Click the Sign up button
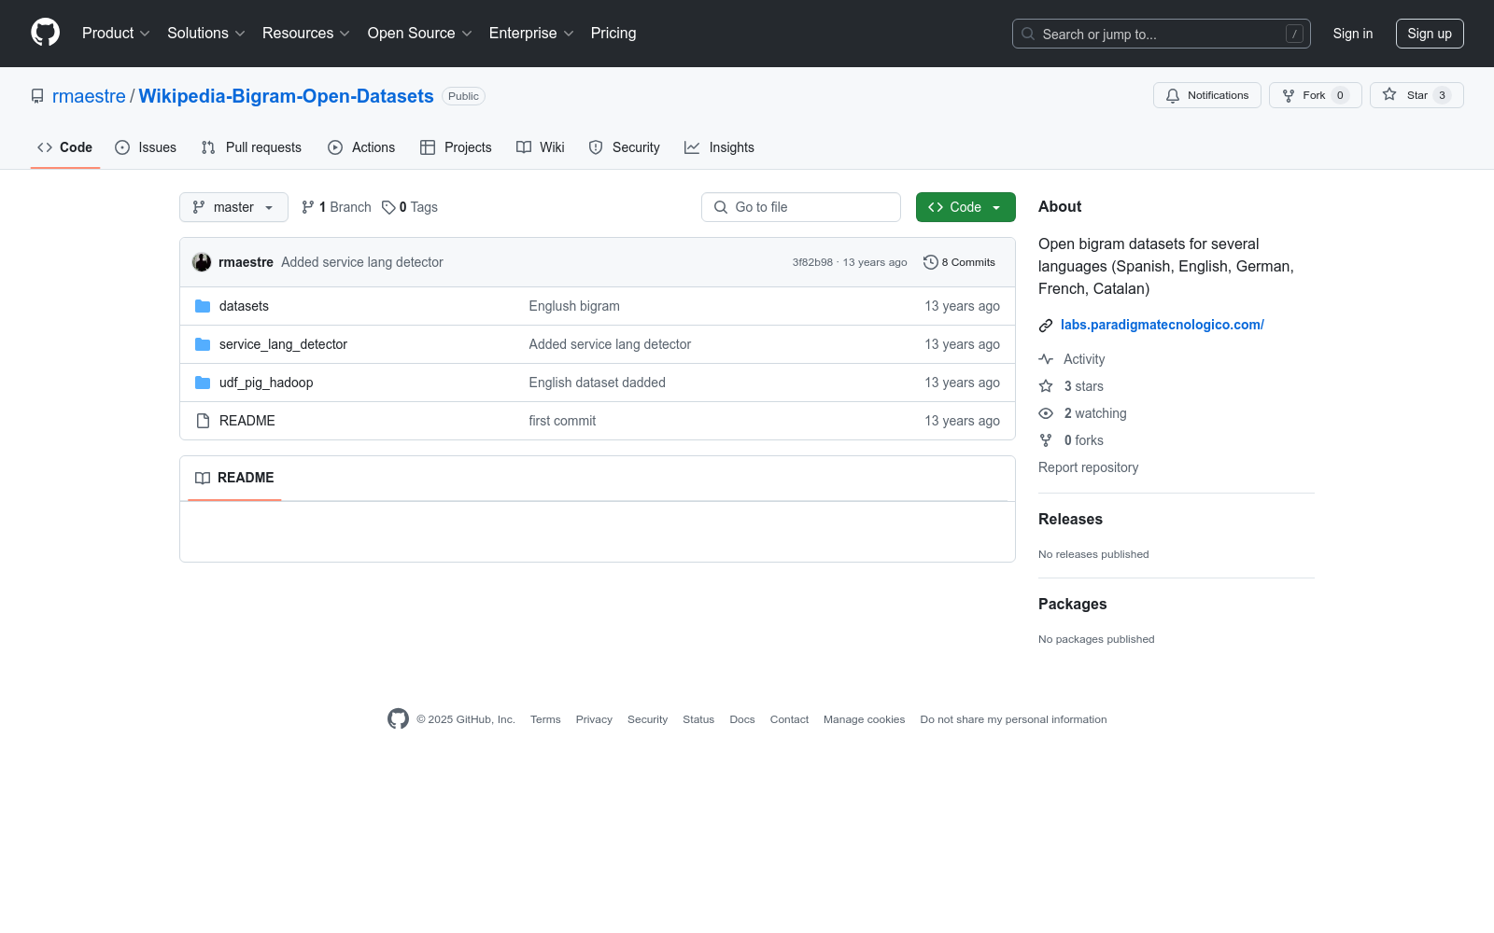 [x=1430, y=34]
